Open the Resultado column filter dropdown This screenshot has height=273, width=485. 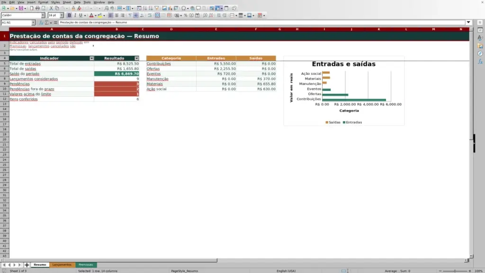pos(136,58)
